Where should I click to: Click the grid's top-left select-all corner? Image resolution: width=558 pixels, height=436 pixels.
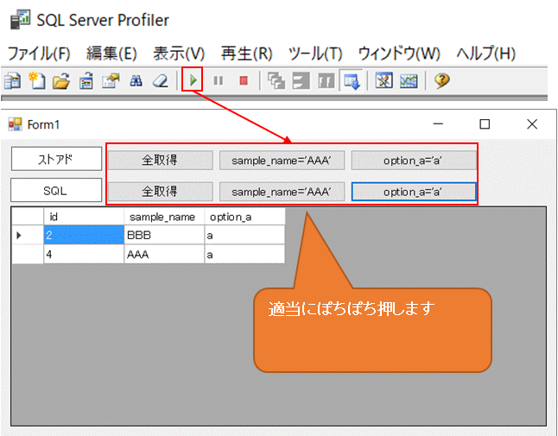click(x=28, y=217)
